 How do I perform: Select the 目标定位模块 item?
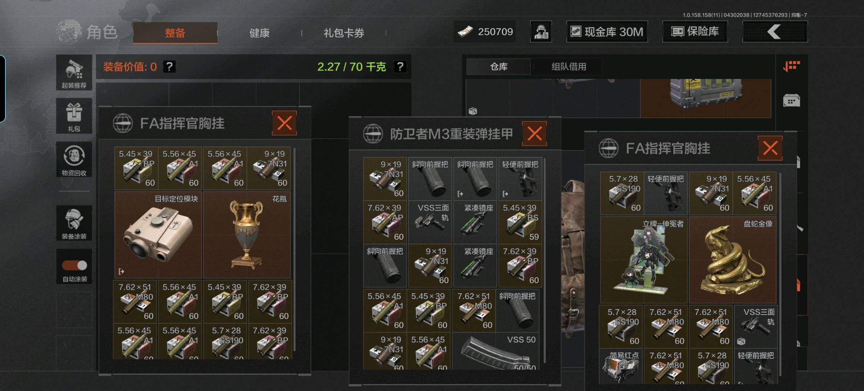pos(158,235)
